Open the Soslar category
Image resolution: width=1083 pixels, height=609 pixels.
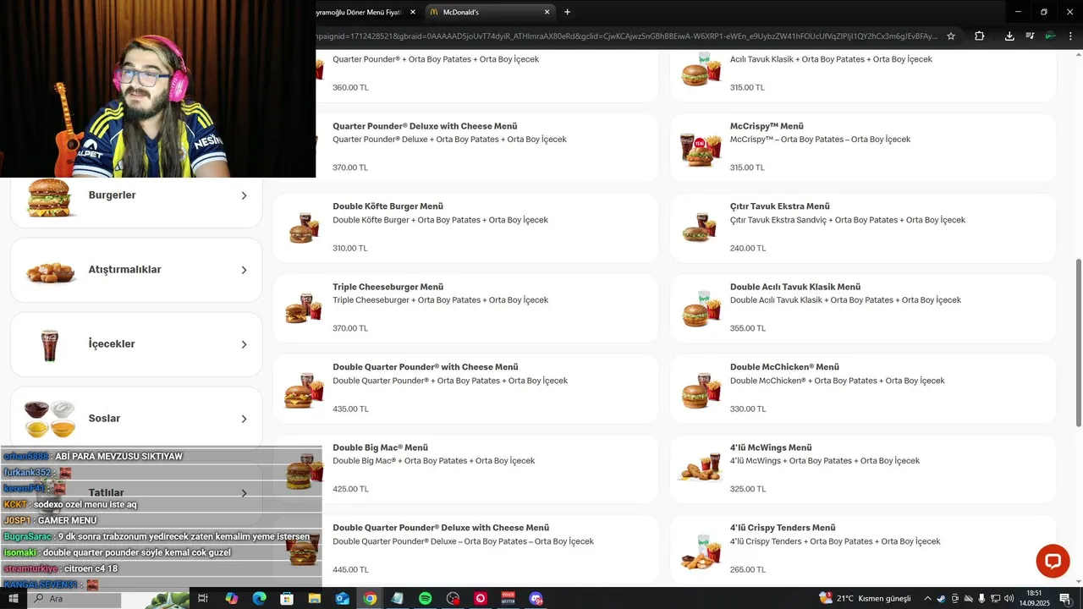(x=136, y=419)
